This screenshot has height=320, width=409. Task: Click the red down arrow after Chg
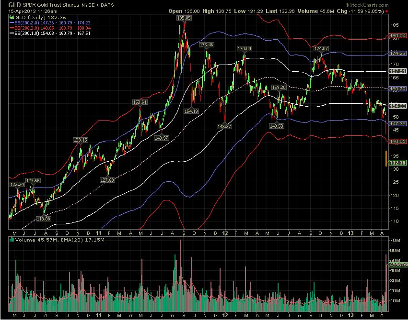[386, 11]
